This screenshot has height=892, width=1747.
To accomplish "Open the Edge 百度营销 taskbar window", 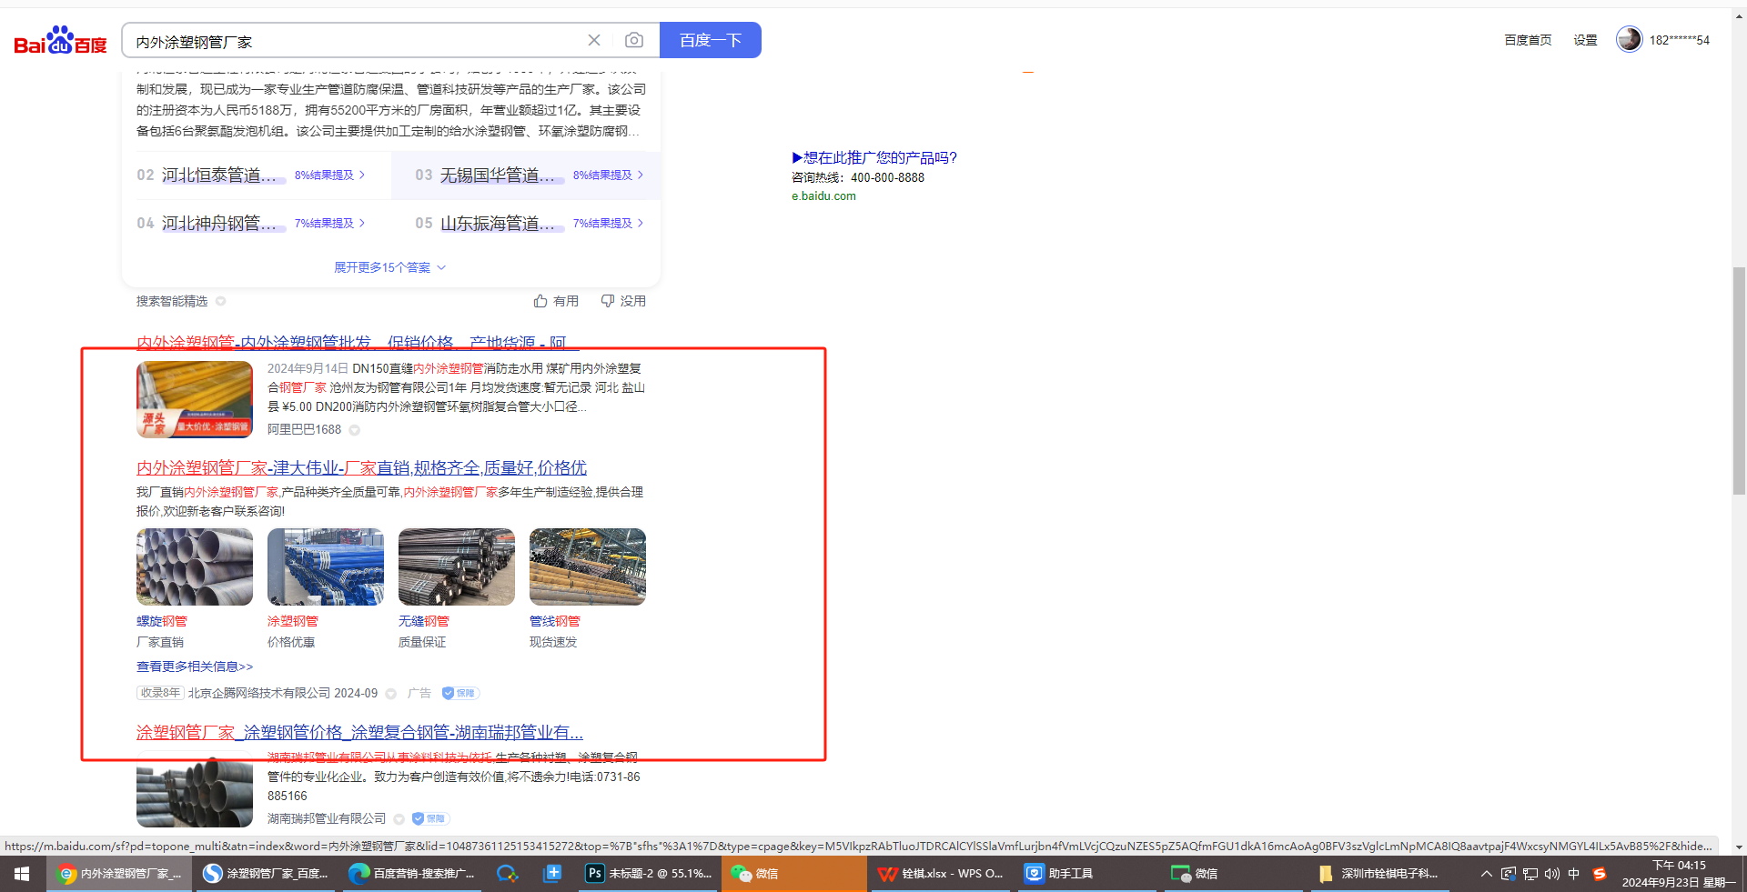I will click(x=411, y=874).
